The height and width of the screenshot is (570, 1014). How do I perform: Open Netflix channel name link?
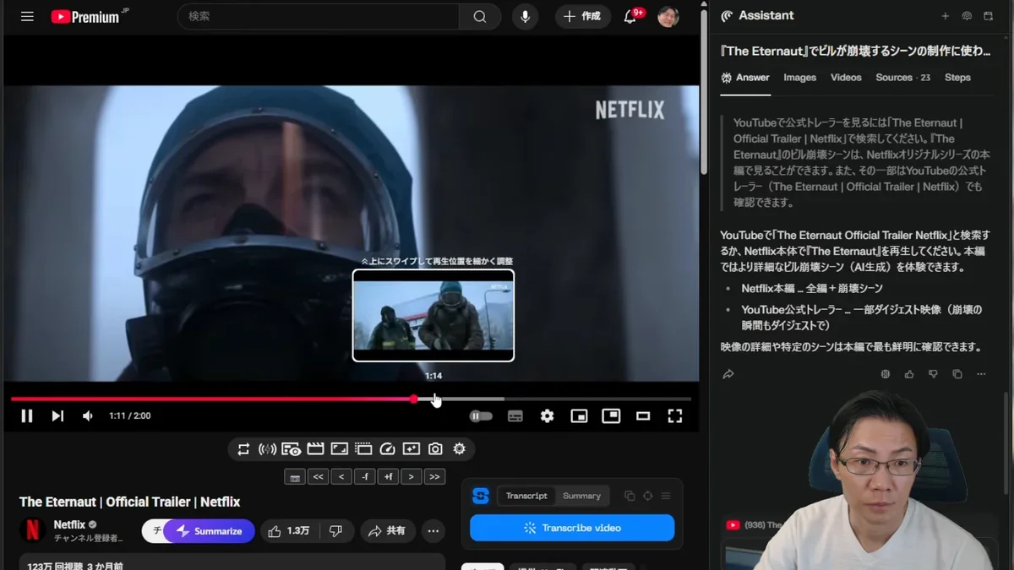(x=69, y=524)
